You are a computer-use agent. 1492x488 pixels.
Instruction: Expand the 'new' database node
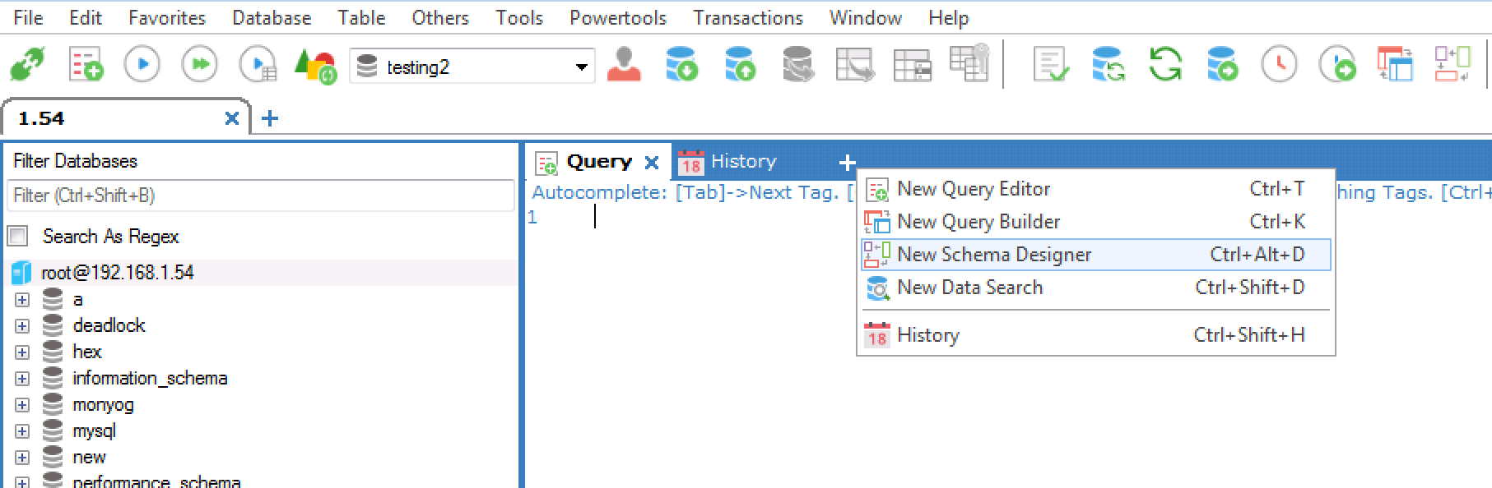(22, 458)
